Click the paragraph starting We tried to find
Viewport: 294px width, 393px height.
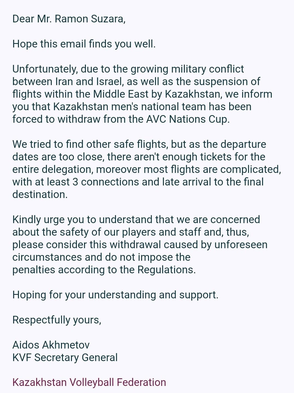tap(147, 169)
